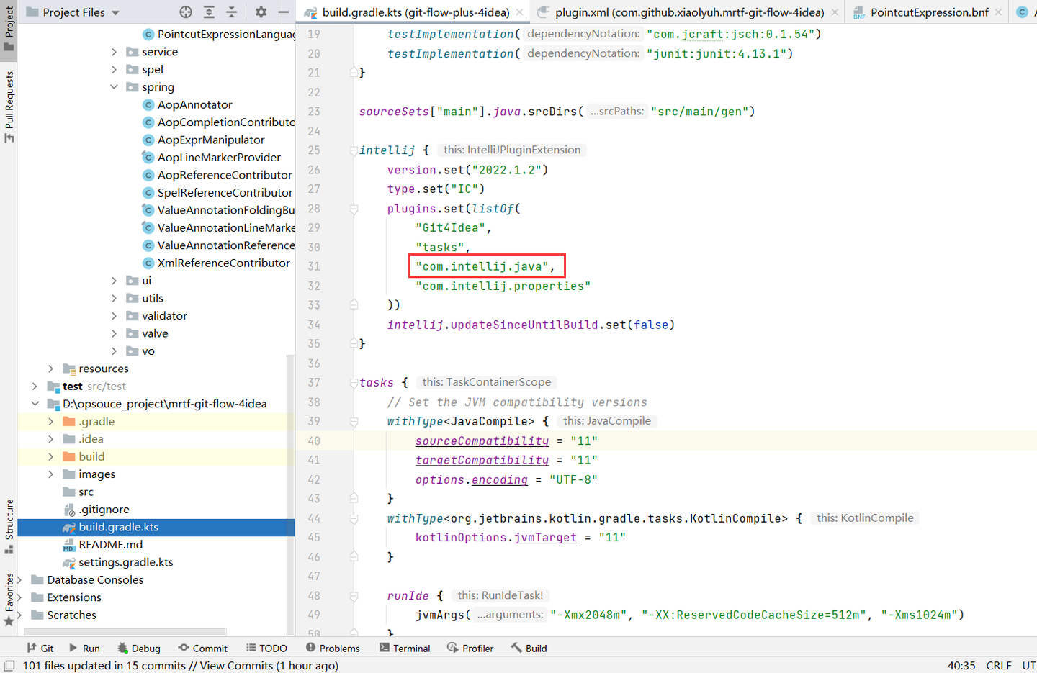
Task: Open the Build tool window
Action: coord(529,648)
